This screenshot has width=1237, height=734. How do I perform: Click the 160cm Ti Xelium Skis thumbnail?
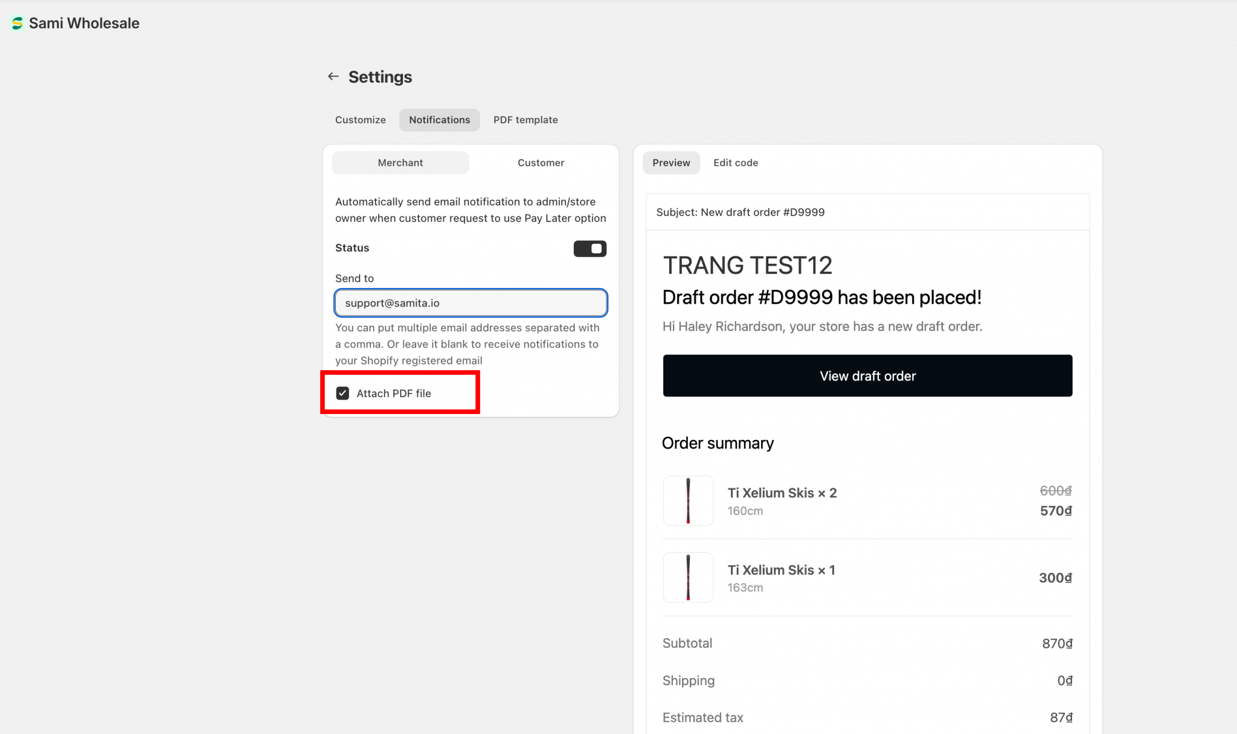pos(688,500)
